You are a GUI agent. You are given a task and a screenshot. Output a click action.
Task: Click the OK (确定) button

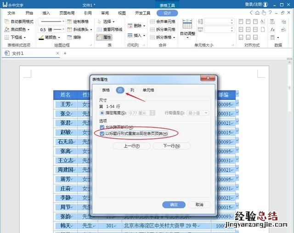(174, 205)
